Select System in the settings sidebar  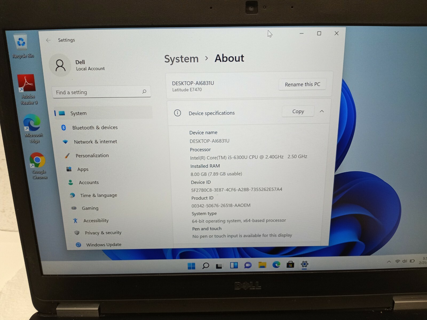pos(103,113)
